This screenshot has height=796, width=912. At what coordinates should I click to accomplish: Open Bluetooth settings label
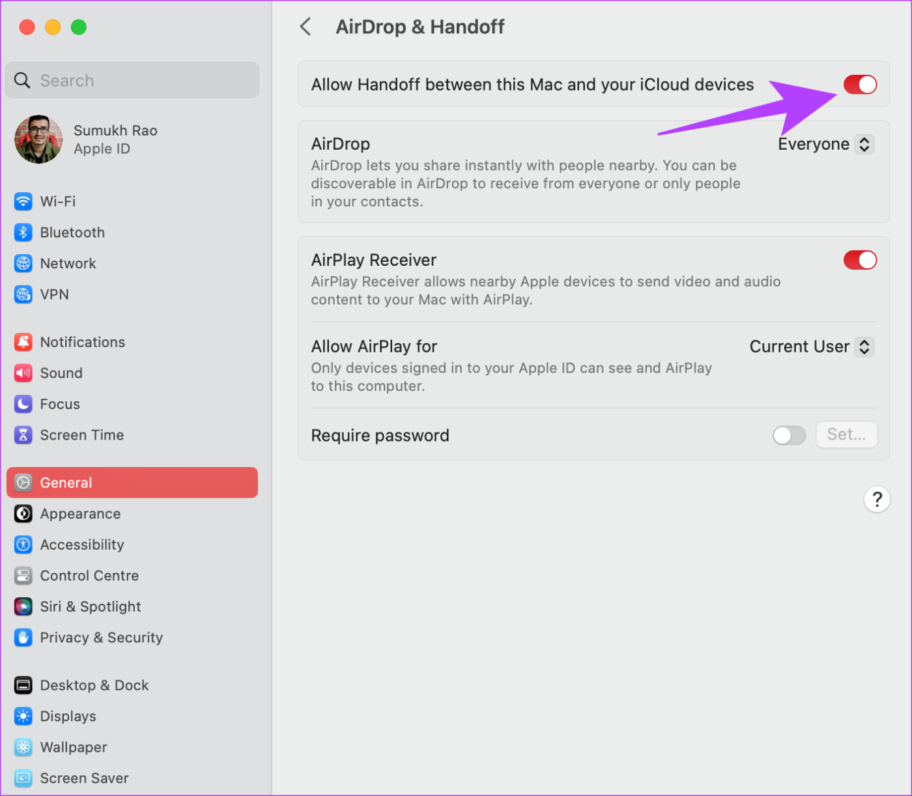(72, 233)
